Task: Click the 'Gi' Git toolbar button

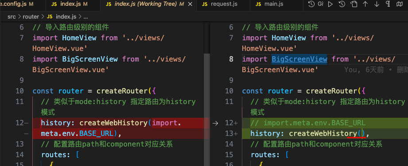Action: (321, 4)
